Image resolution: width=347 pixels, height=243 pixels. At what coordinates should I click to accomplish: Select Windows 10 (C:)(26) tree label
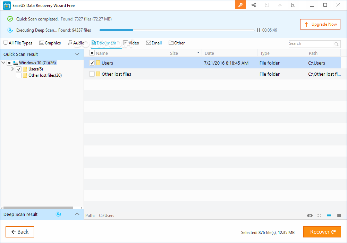pyautogui.click(x=37, y=63)
